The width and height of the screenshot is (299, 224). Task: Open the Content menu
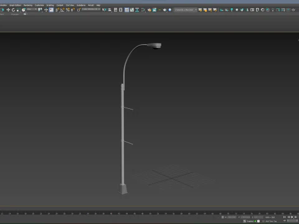click(x=60, y=5)
